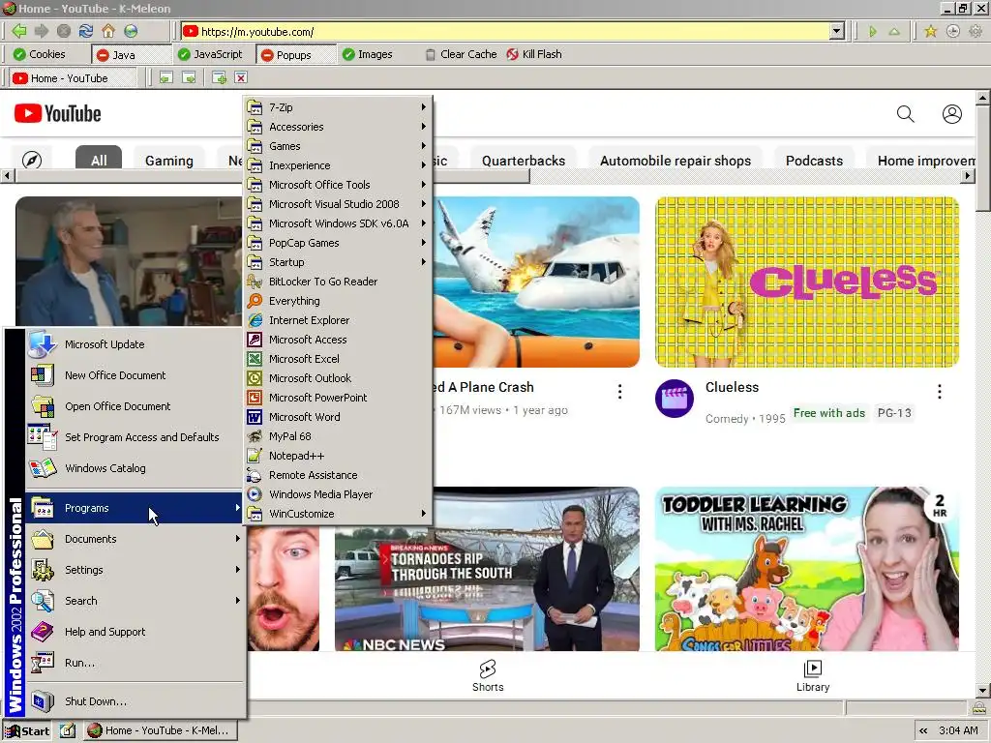This screenshot has height=743, width=991.
Task: Open Clueless movie thumbnail
Action: pyautogui.click(x=807, y=282)
